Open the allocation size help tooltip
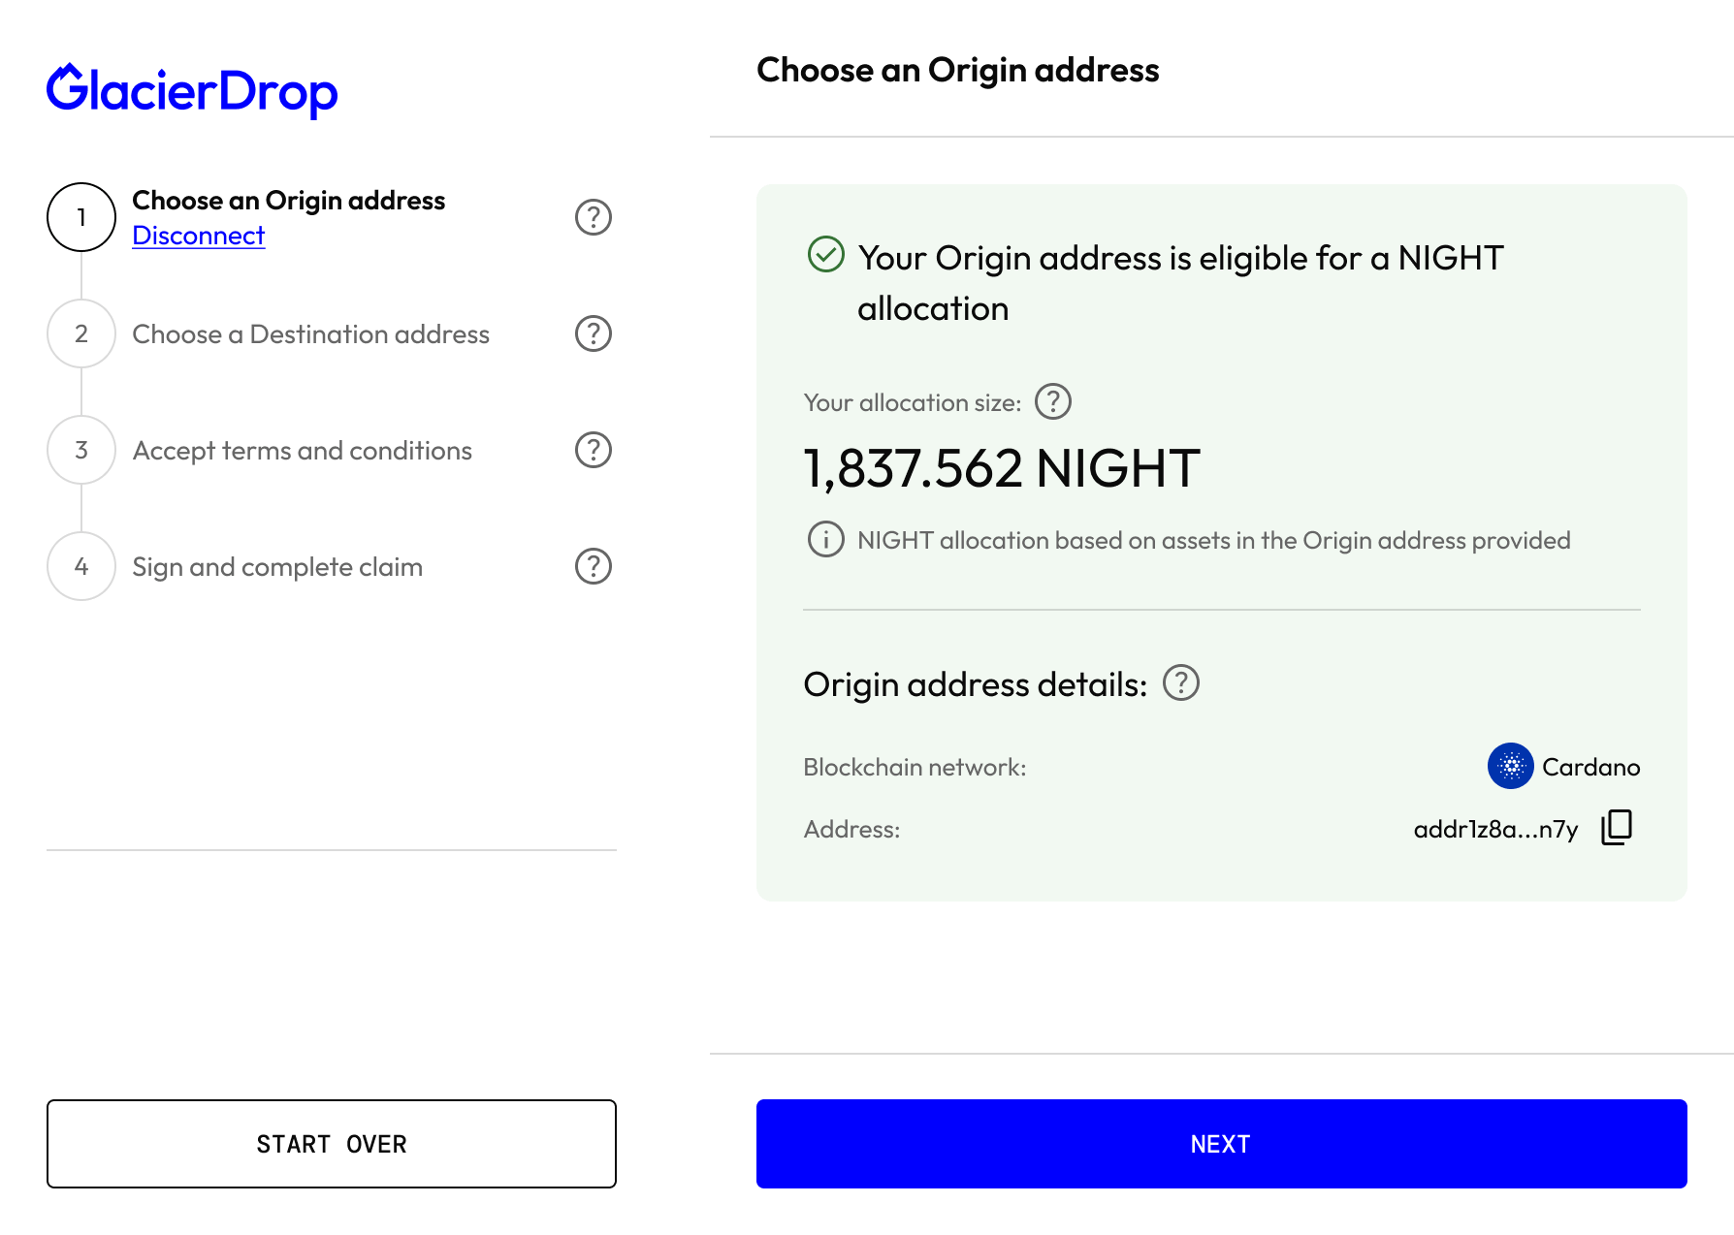 point(1053,401)
